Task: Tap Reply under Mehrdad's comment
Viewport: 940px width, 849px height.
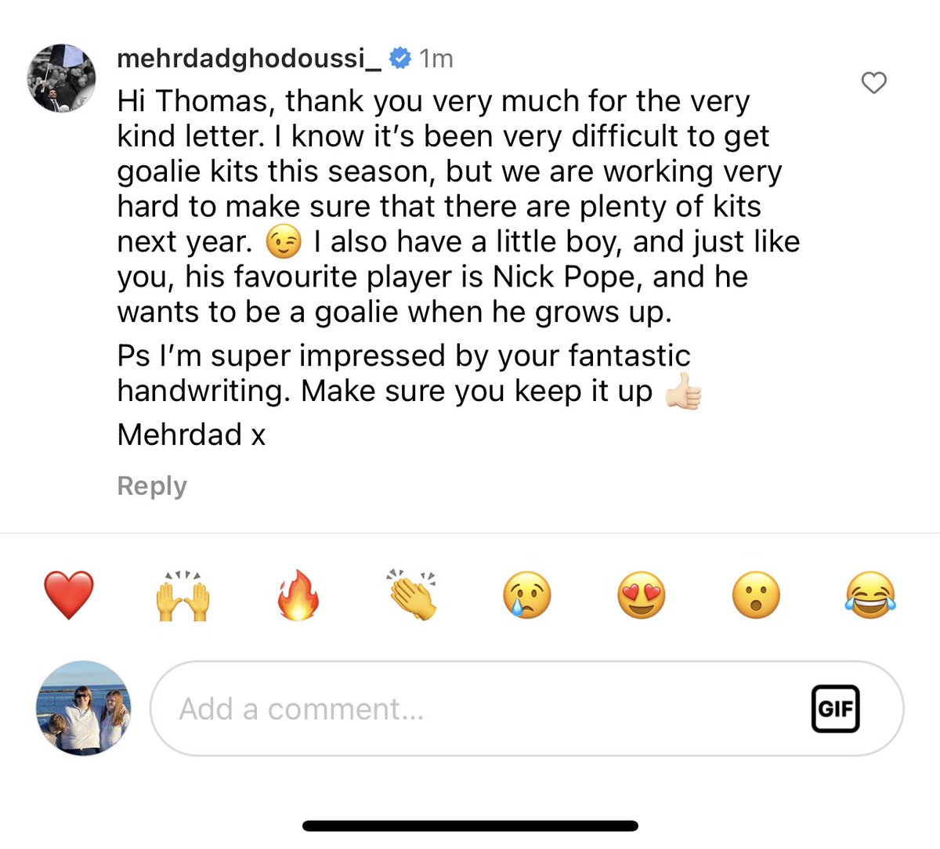Action: (152, 486)
